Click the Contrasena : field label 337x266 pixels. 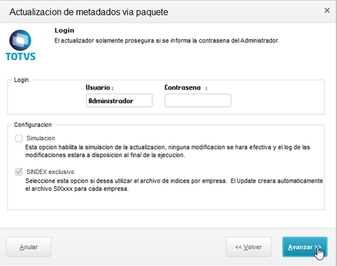tap(186, 87)
